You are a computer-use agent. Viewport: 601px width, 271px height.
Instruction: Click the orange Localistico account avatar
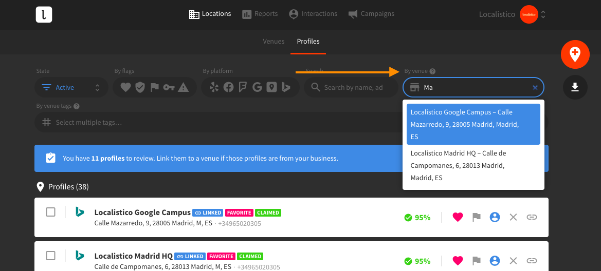tap(529, 14)
